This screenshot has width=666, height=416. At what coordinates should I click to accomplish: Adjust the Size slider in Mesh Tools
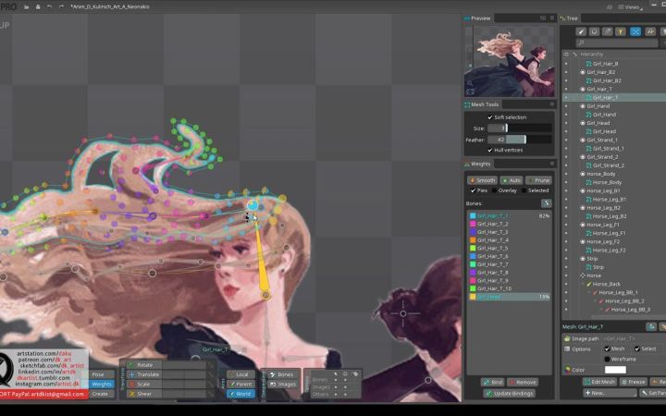(520, 128)
